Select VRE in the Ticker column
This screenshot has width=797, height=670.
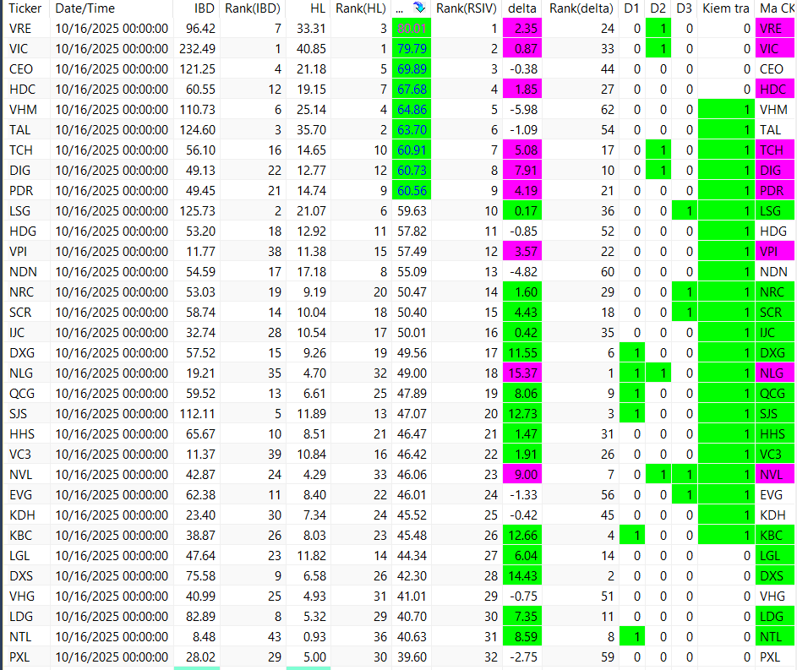point(20,29)
